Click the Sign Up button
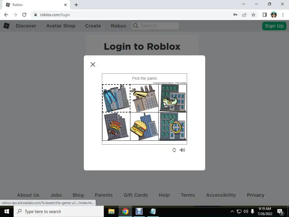 (x=274, y=26)
